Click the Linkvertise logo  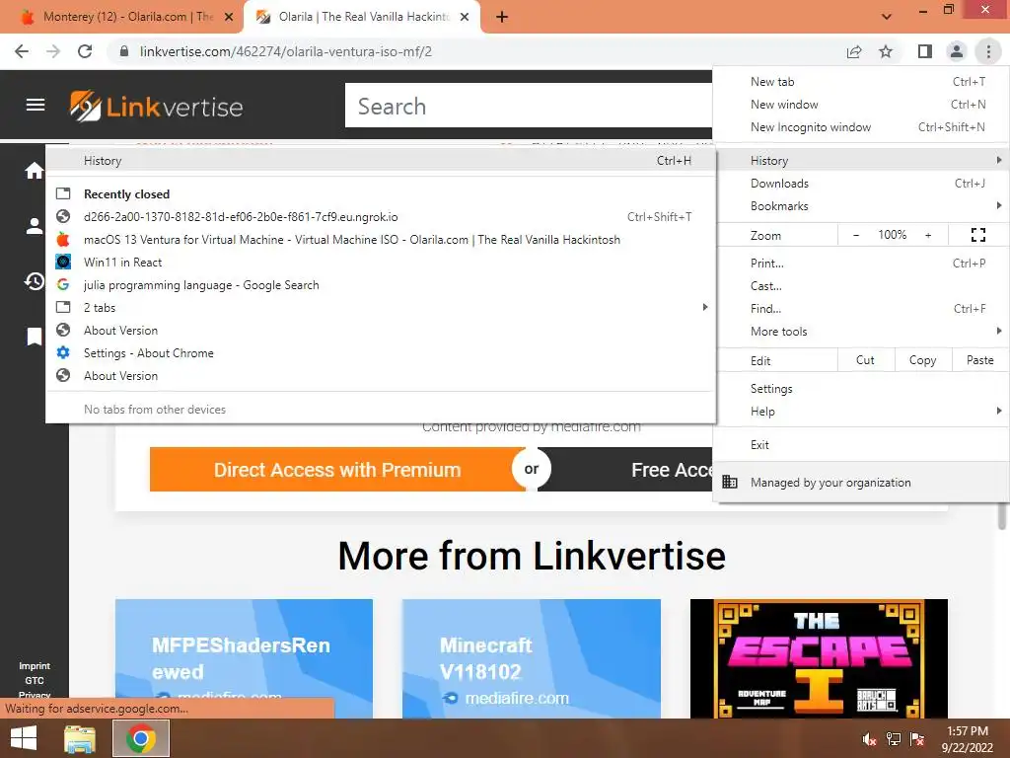157,107
